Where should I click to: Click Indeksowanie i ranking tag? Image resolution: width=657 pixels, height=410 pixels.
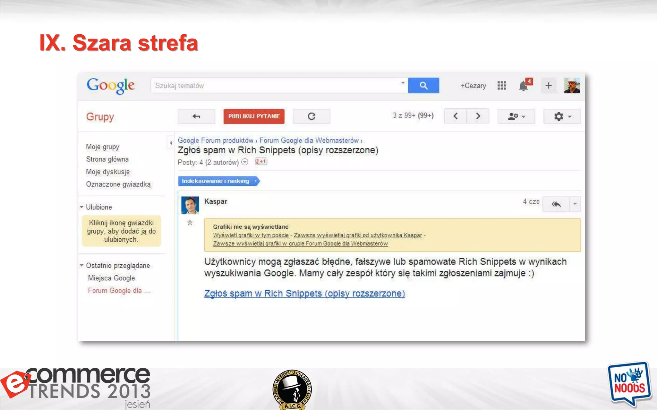(x=218, y=181)
